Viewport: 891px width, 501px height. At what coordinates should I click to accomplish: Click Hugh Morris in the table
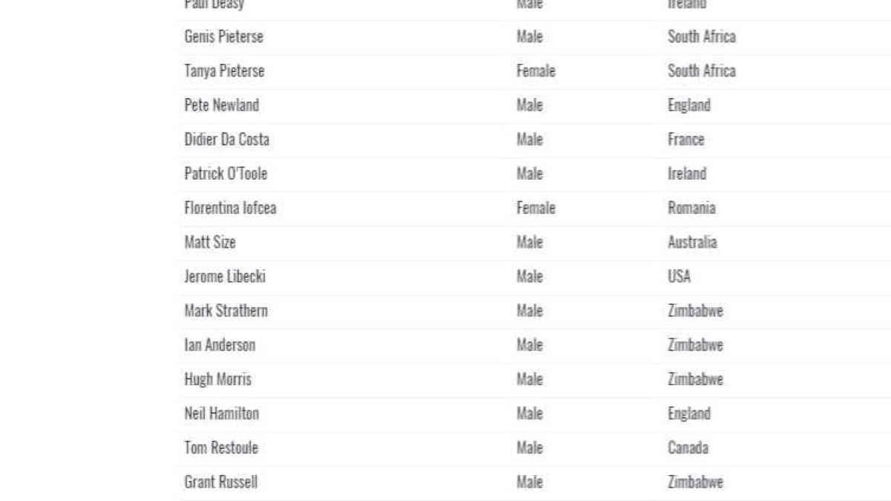coord(218,379)
